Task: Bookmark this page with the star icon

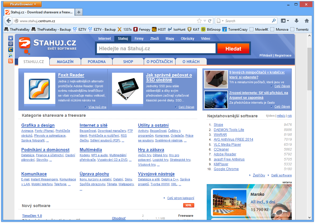Action: tap(199, 21)
